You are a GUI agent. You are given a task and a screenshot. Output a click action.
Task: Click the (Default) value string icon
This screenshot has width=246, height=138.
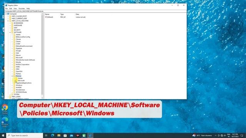coord(46,17)
